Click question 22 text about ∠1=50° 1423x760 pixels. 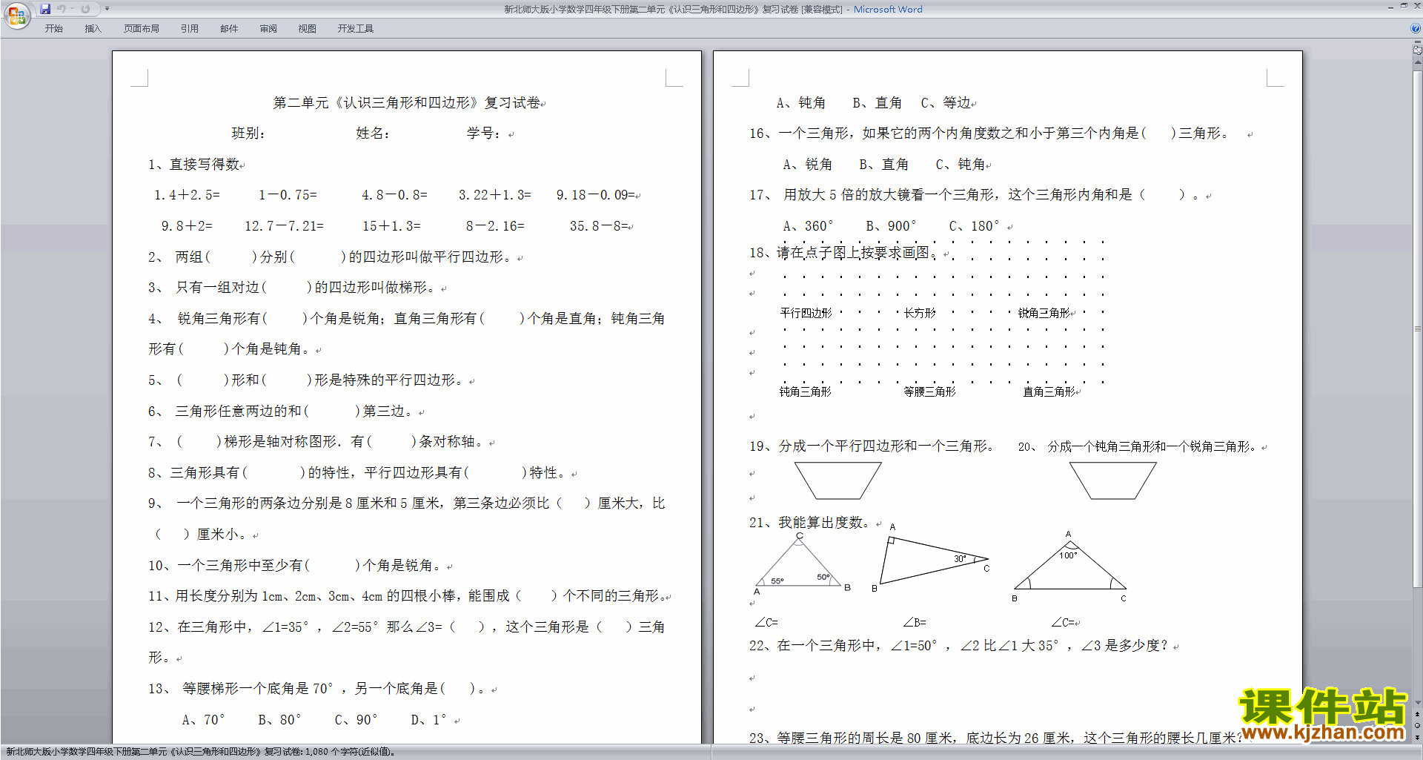coord(961,646)
